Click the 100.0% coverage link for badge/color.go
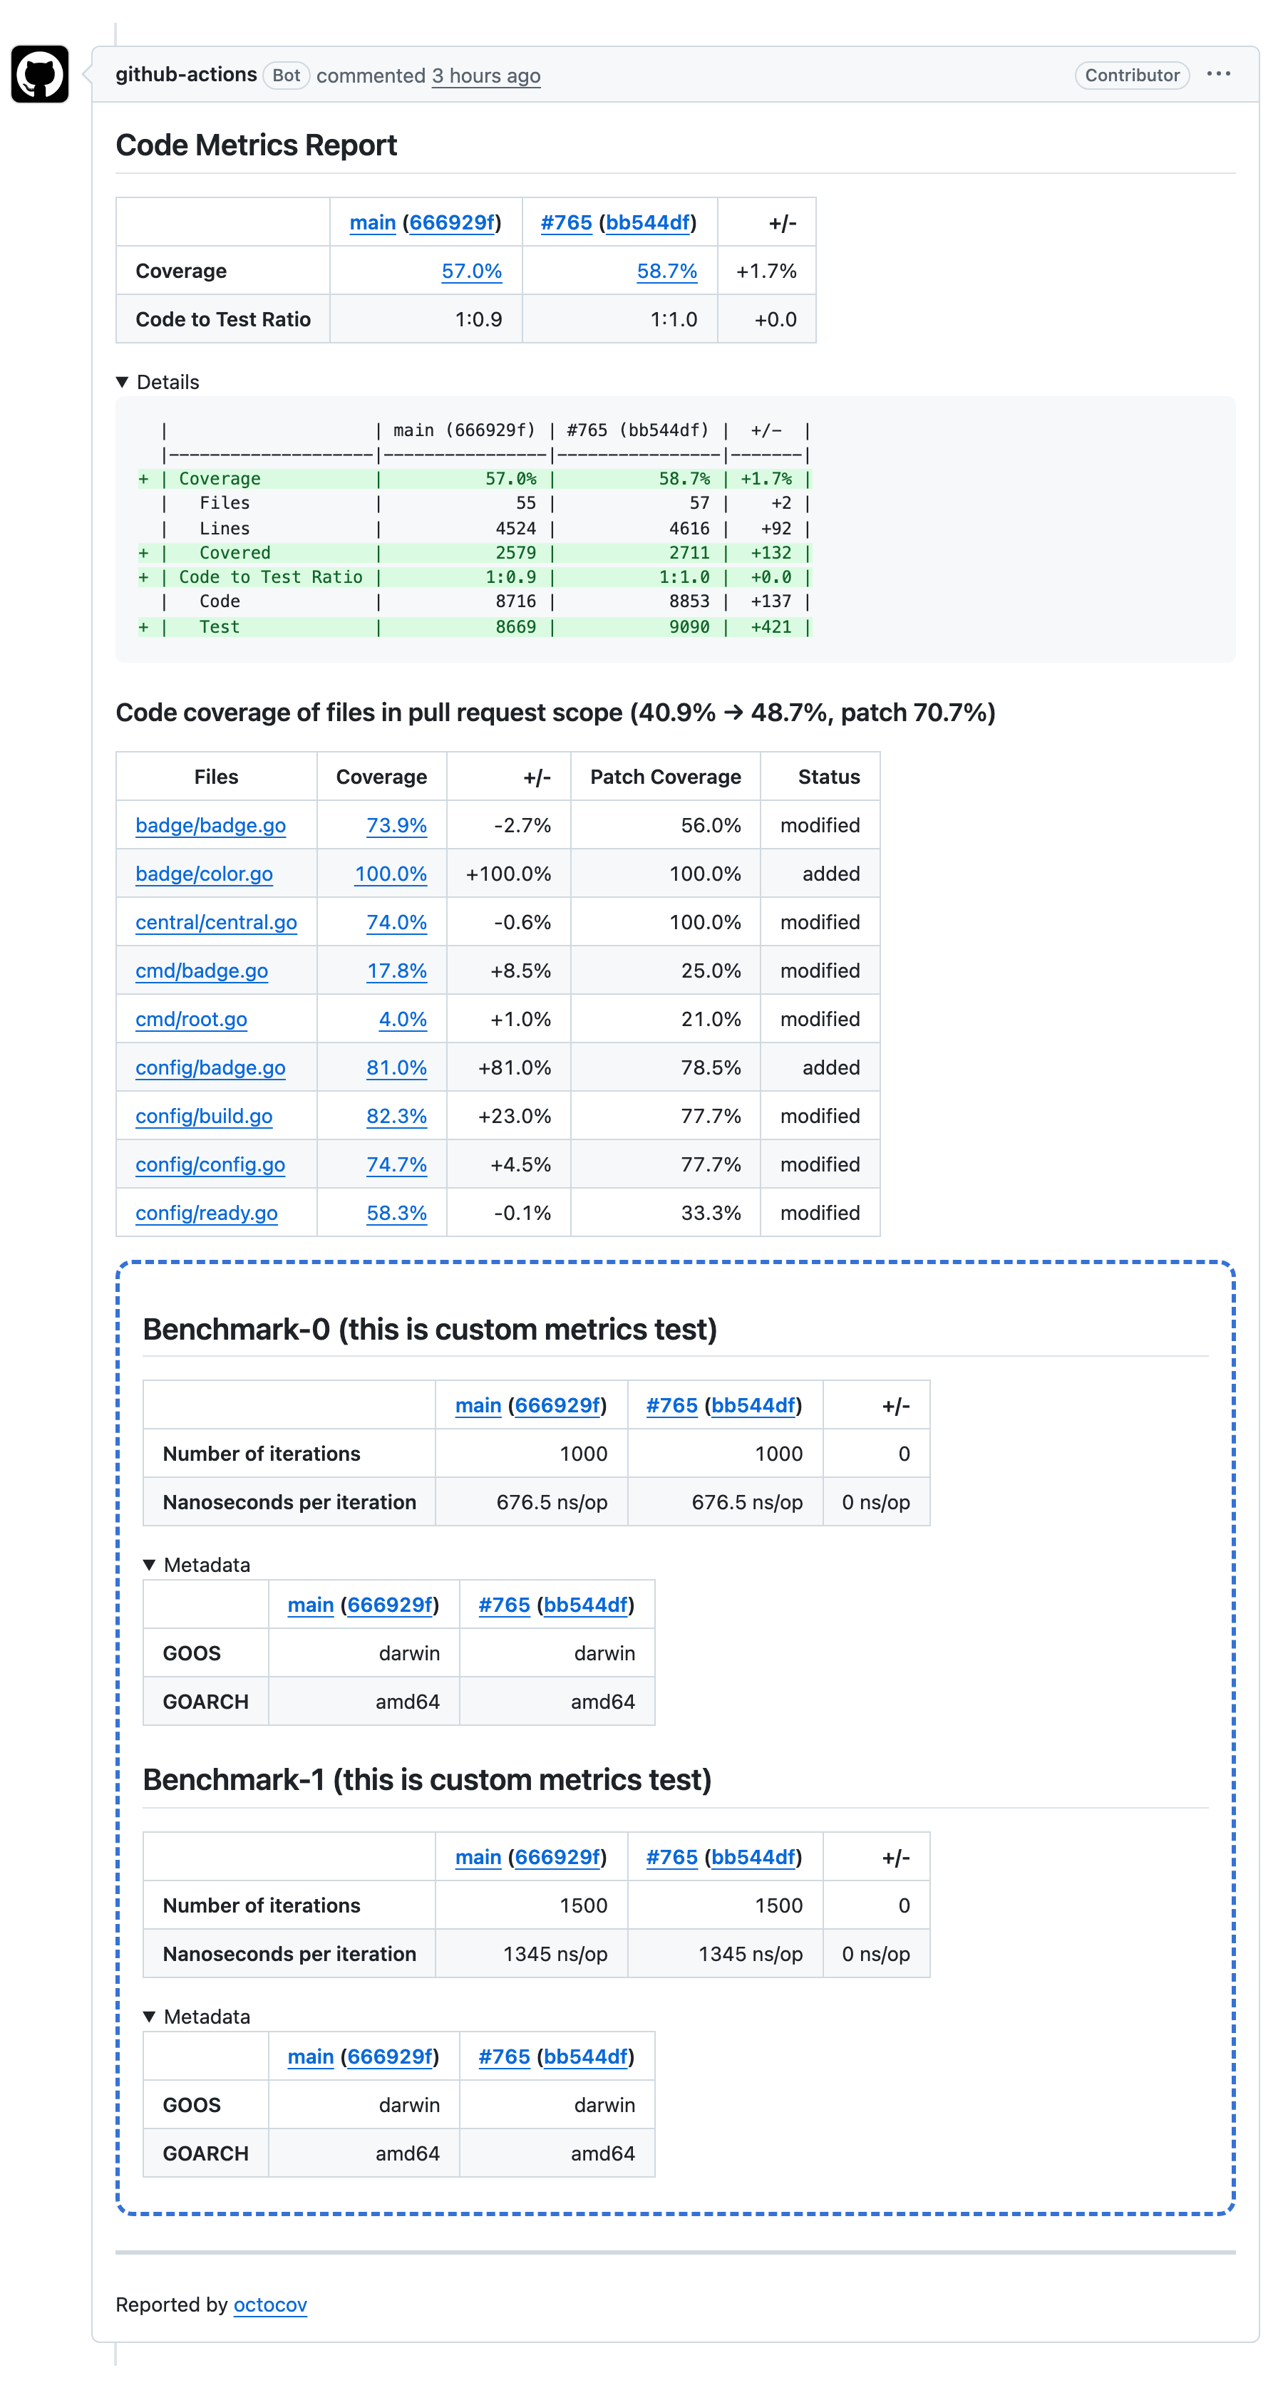Image resolution: width=1283 pixels, height=2390 pixels. pyautogui.click(x=391, y=874)
